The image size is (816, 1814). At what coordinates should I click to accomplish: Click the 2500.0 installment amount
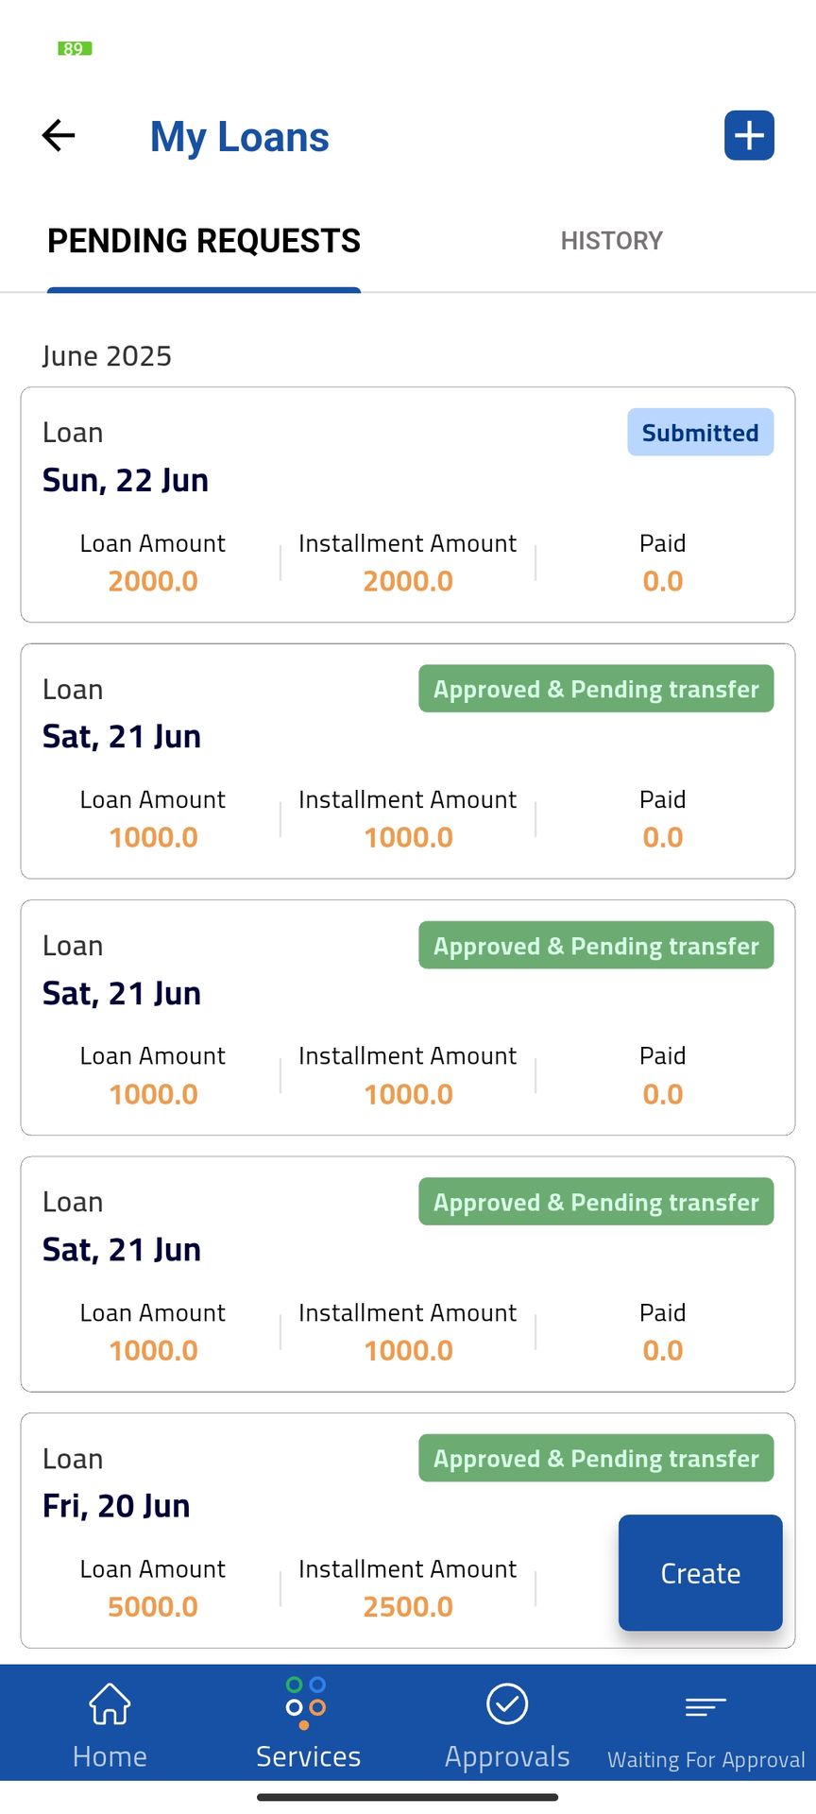click(x=408, y=1607)
